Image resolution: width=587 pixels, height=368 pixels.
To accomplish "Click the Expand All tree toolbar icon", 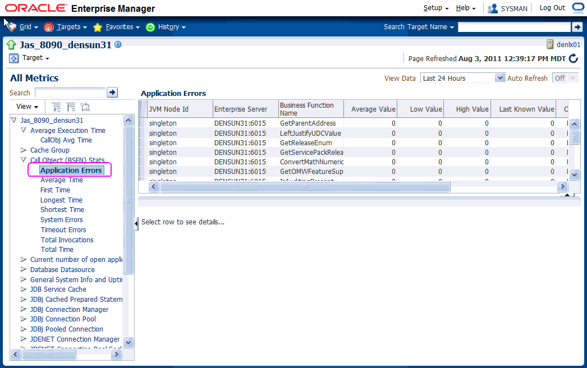I will coord(56,107).
